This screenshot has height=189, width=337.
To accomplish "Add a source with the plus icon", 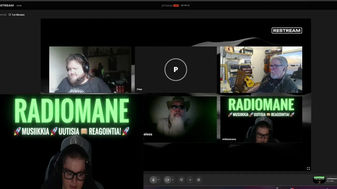I will pos(190,180).
